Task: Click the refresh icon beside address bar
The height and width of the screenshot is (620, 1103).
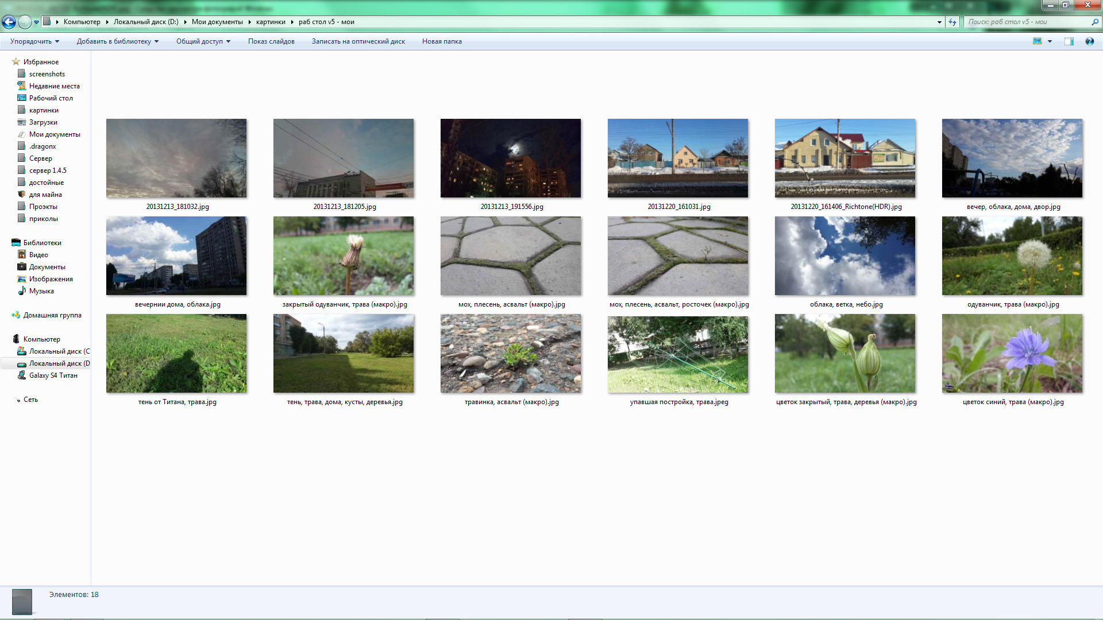Action: click(x=952, y=22)
